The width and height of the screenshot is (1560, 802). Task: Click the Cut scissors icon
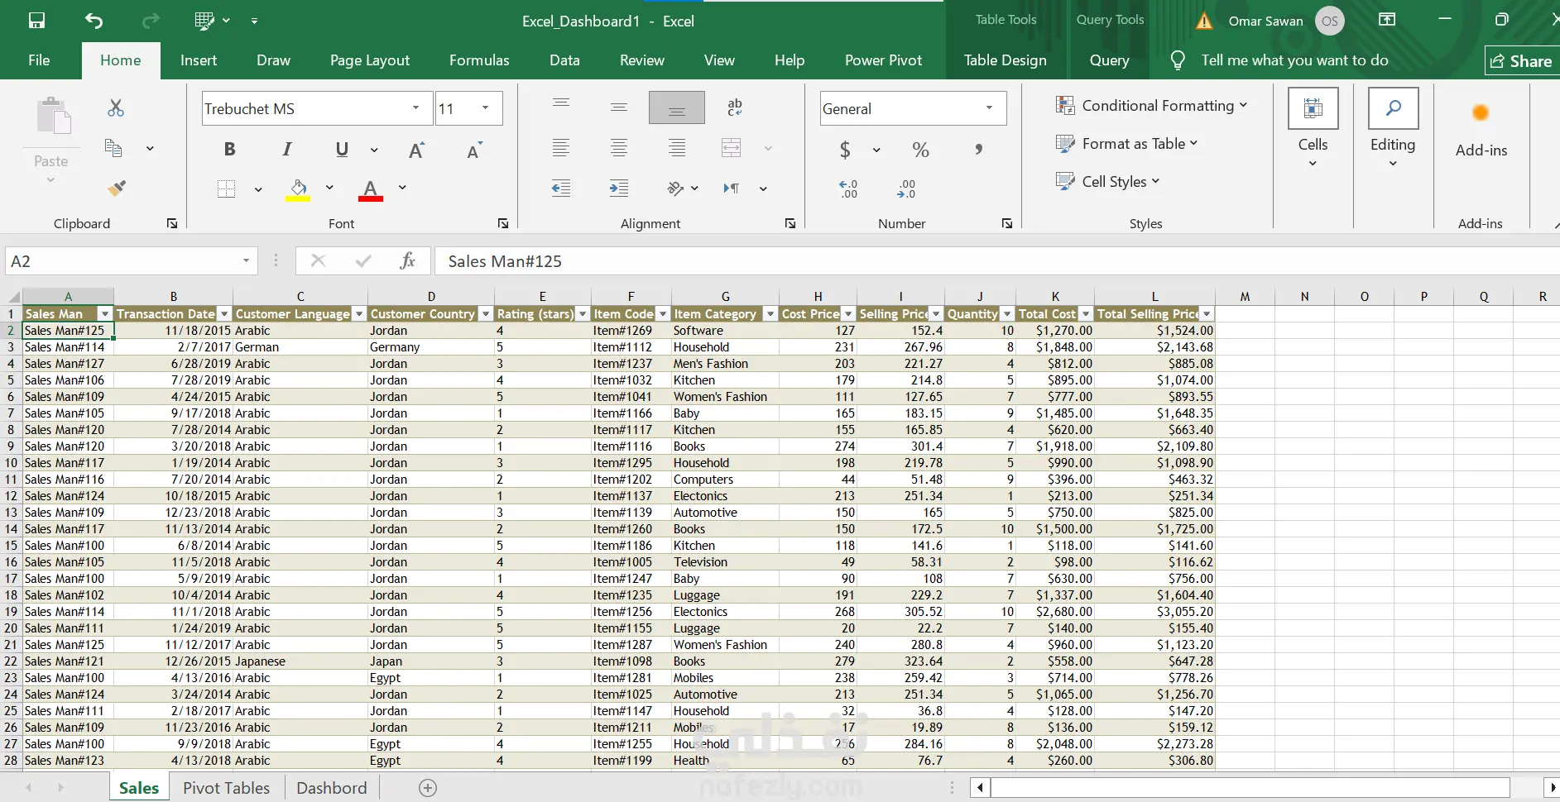pos(116,108)
